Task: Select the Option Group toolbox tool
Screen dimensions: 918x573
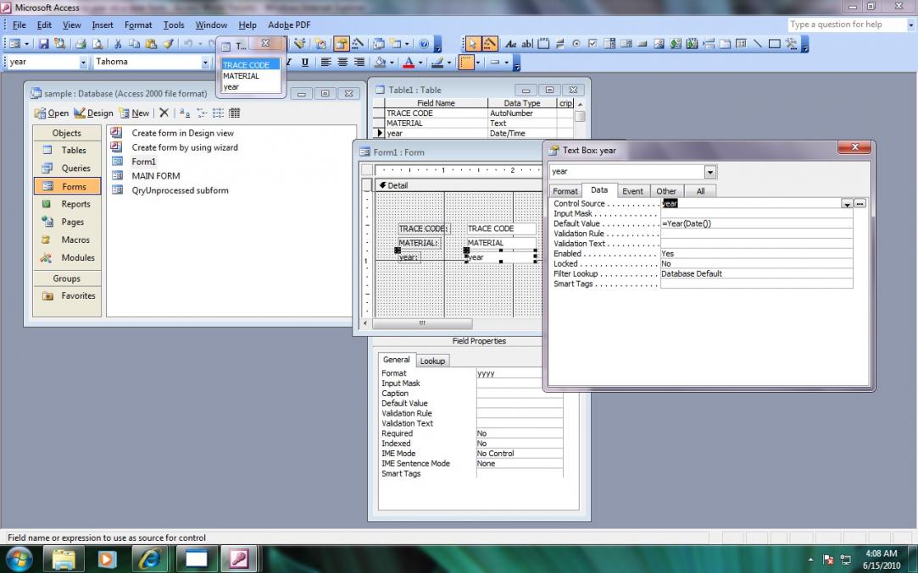Action: [x=543, y=44]
